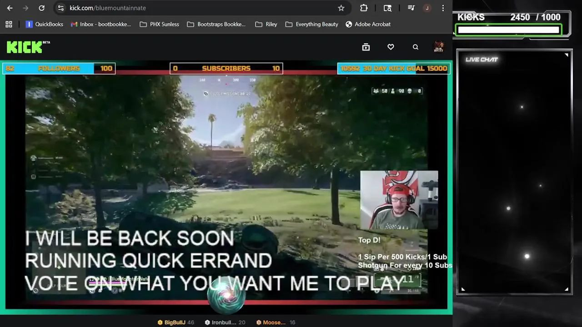Open Riley bookmark folder
This screenshot has width=582, height=327.
(266, 24)
